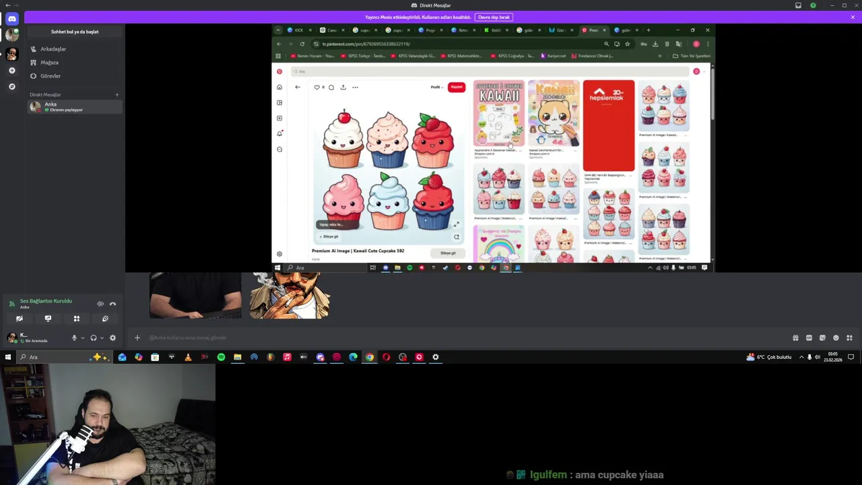Like the cupcake pin with heart icon
This screenshot has width=862, height=485.
point(317,87)
